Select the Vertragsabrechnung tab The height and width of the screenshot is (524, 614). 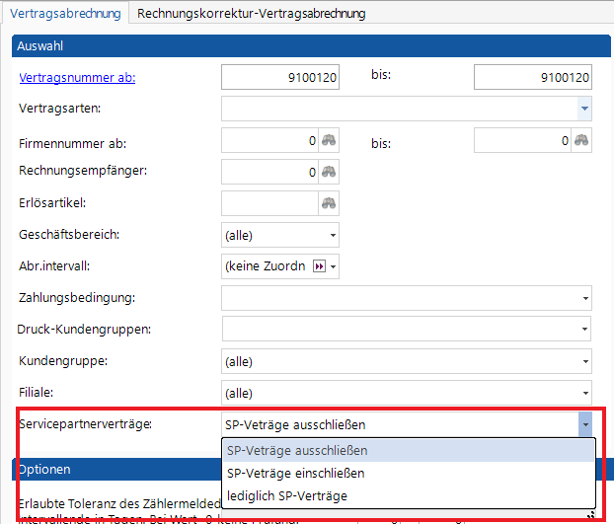coord(67,14)
